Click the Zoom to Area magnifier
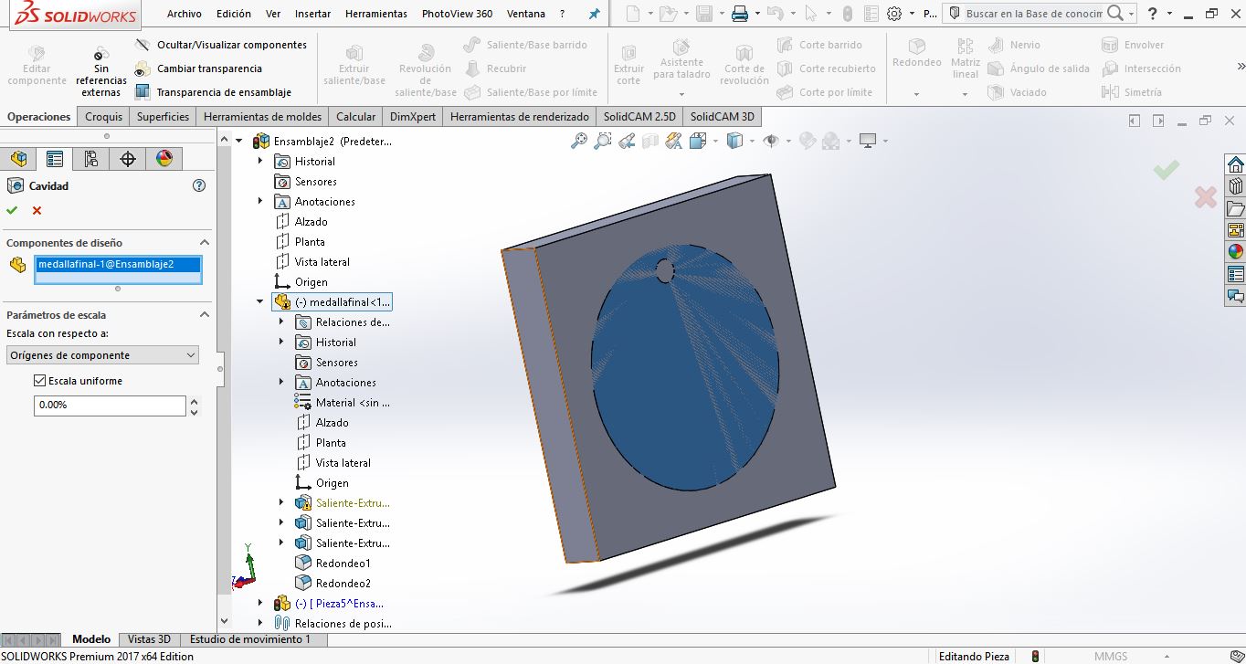The width and height of the screenshot is (1246, 664). (603, 141)
